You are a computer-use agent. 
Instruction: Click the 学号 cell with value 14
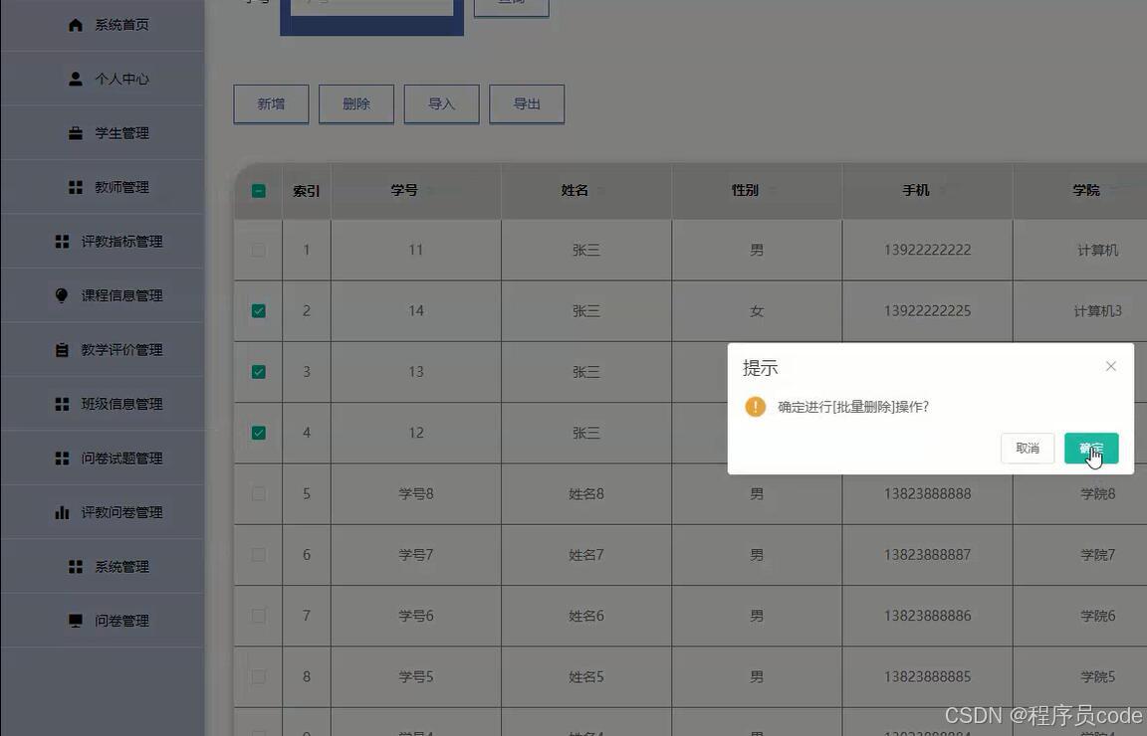415,310
